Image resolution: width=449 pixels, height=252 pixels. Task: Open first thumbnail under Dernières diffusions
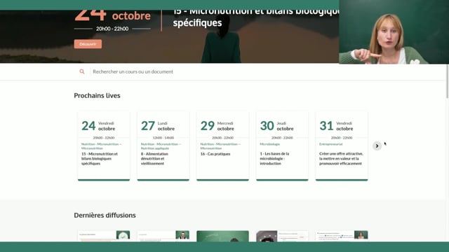104,236
